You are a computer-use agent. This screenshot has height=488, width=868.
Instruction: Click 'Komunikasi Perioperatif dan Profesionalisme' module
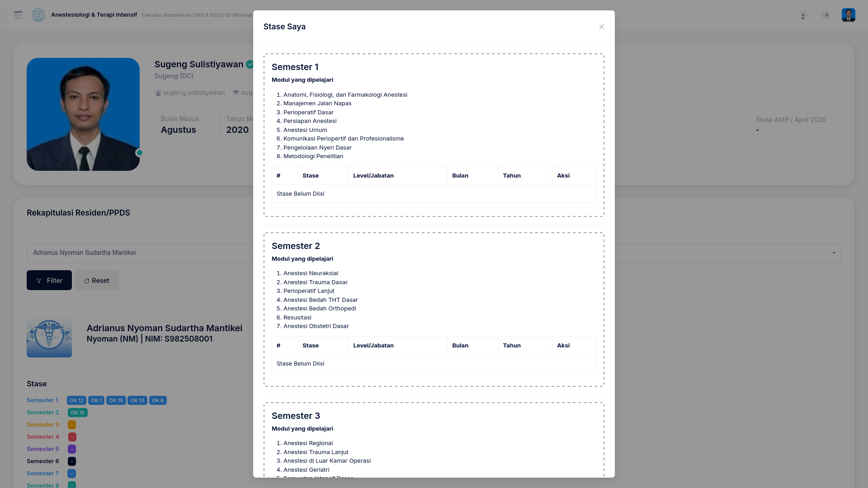pos(344,139)
